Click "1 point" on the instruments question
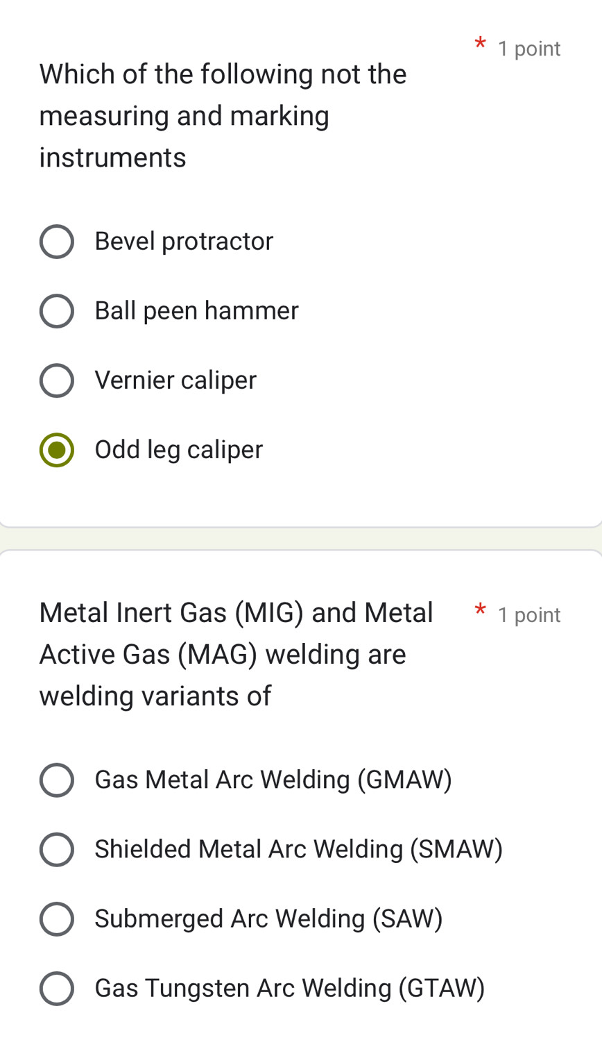The image size is (602, 1056). [x=528, y=49]
